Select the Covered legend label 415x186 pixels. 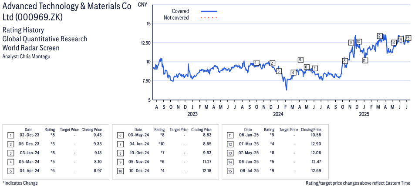click(180, 11)
